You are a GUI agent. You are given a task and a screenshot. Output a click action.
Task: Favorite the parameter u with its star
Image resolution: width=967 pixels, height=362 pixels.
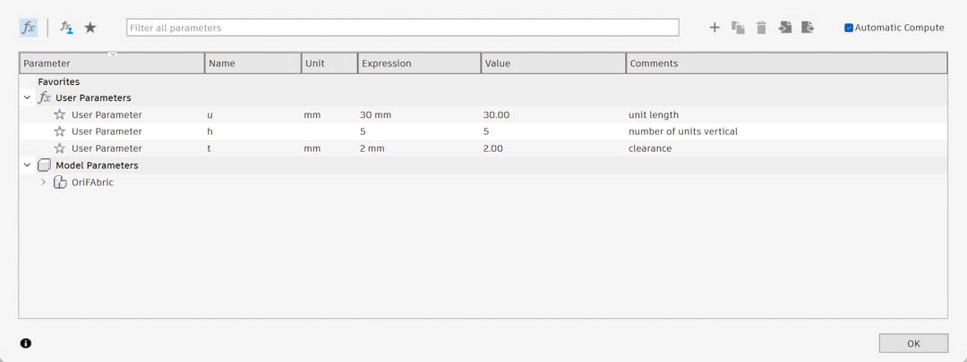click(60, 114)
